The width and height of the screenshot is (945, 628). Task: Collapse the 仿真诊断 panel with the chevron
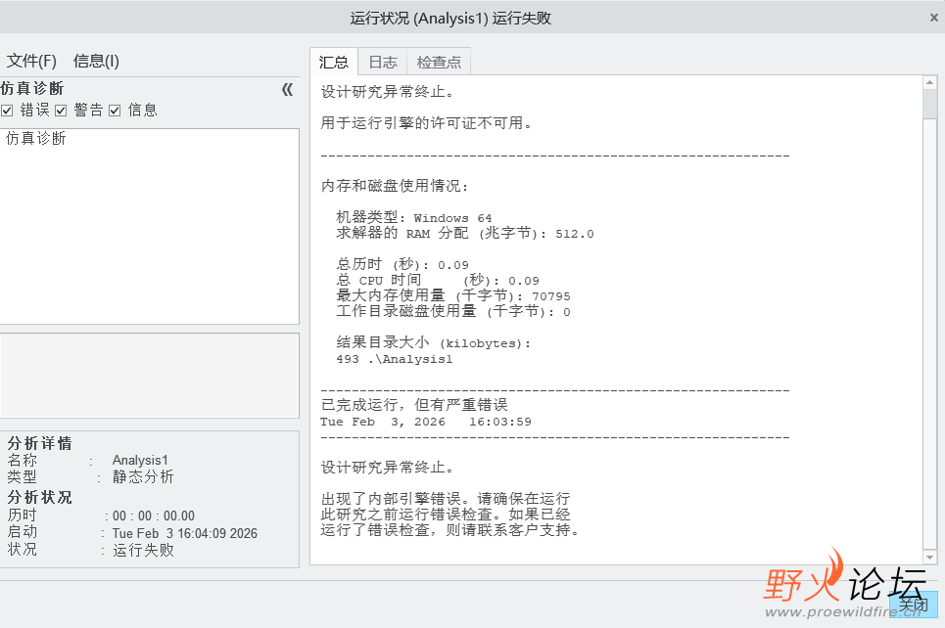286,89
